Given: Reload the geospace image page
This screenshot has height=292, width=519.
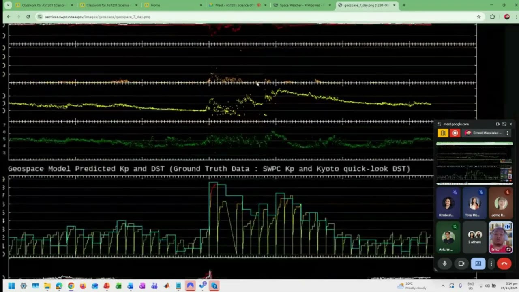Looking at the screenshot, I should click(x=28, y=17).
